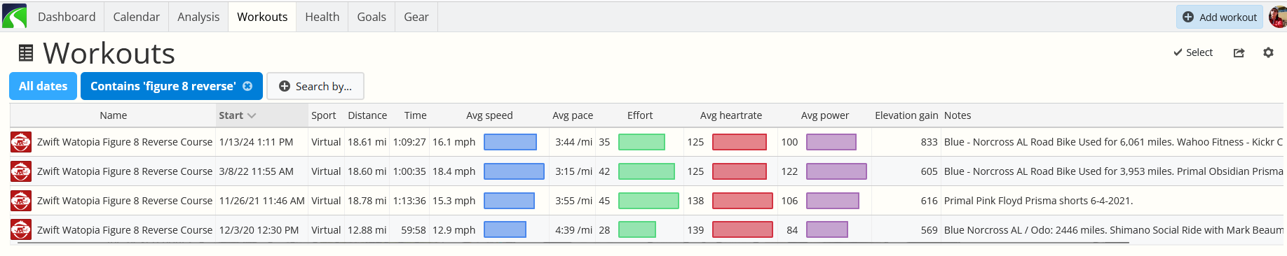
Task: Click the Avg heartrate bar showing 139
Action: (742, 229)
